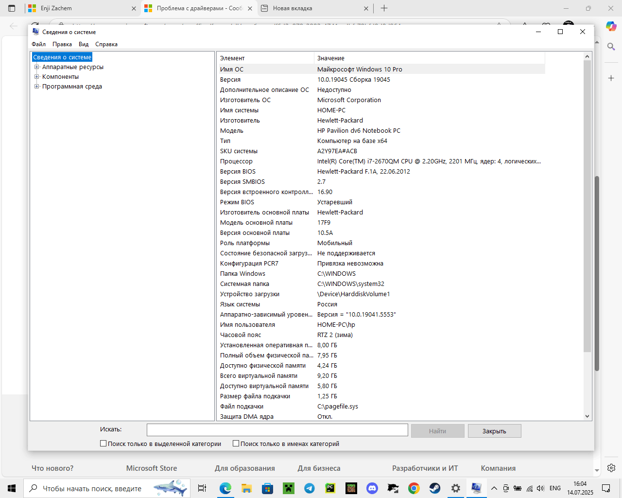Open the Справка menu
This screenshot has width=622, height=498.
[x=106, y=44]
